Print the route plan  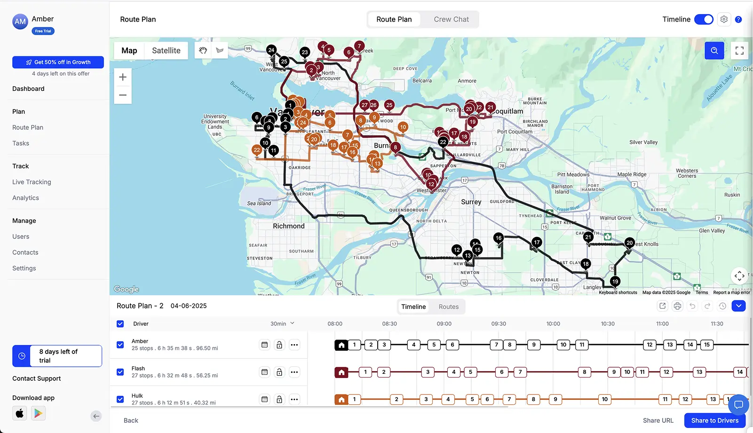point(677,306)
